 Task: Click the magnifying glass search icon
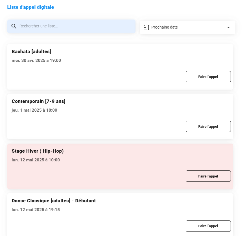point(14,26)
